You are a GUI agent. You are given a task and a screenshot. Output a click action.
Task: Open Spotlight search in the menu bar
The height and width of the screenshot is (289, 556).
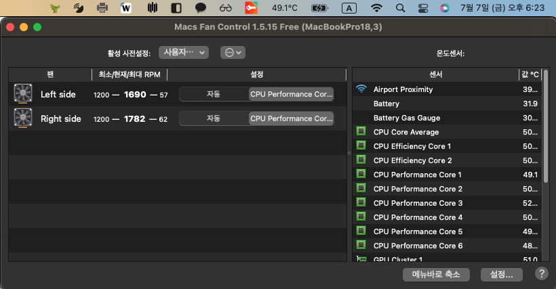pos(400,7)
